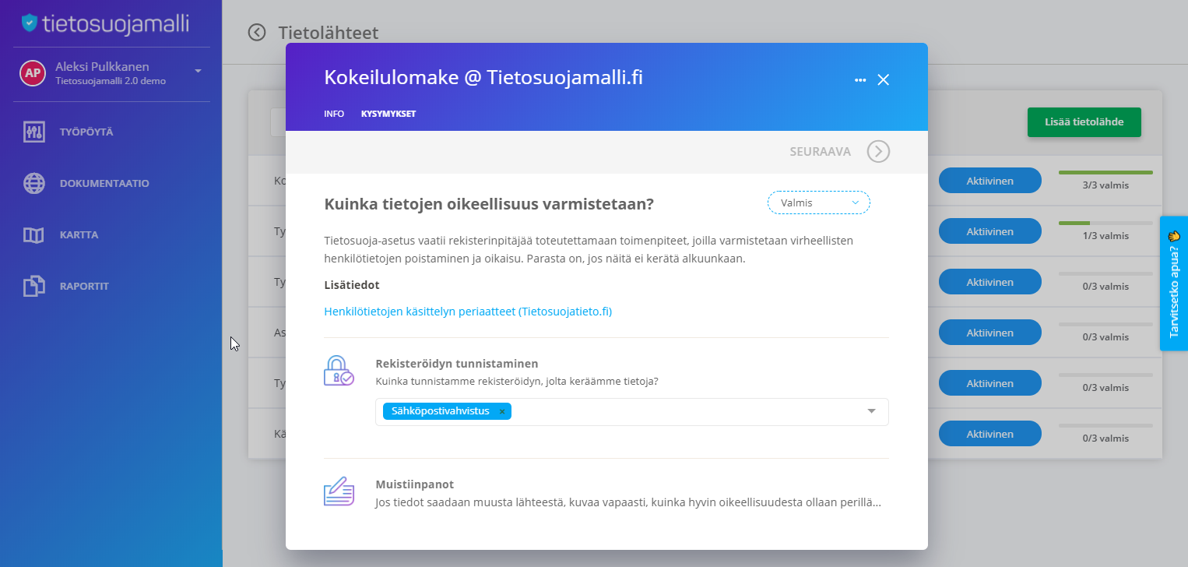The image size is (1188, 567).
Task: Click the Seuraava next arrow circle
Action: coord(878,151)
